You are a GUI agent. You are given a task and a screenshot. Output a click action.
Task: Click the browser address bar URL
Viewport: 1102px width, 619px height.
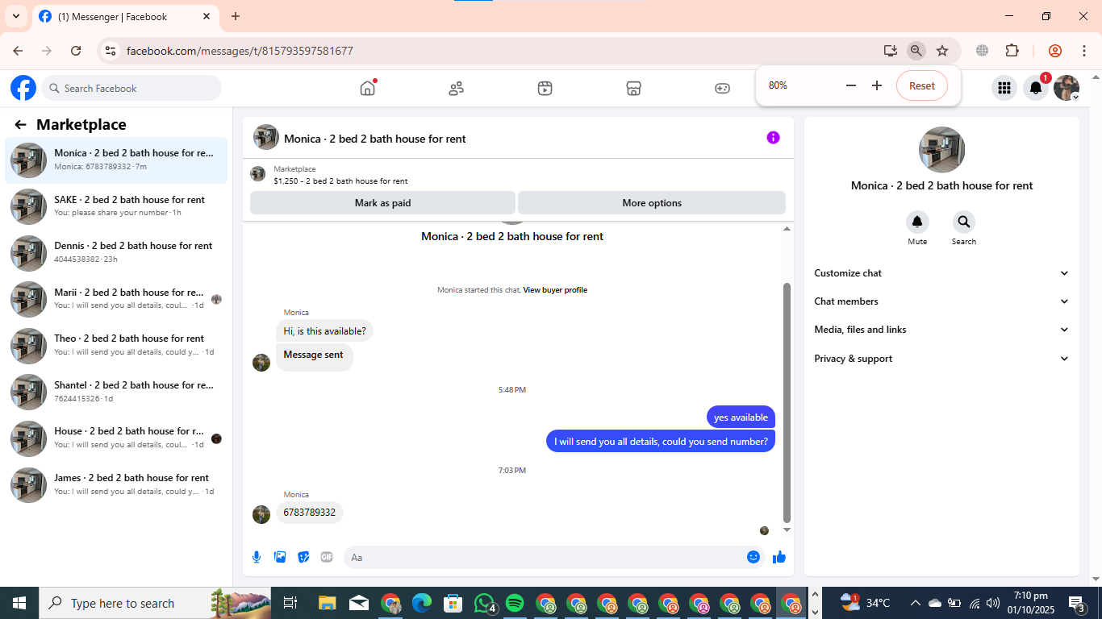(240, 51)
